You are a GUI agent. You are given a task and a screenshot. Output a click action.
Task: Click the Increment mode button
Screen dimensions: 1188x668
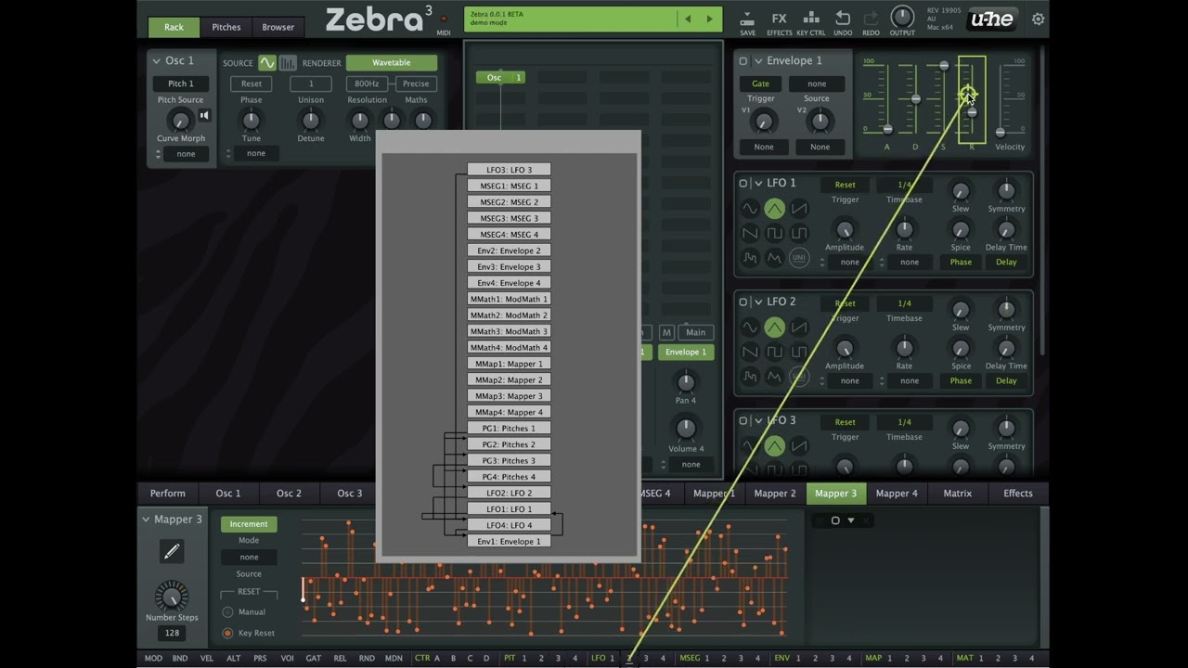tap(249, 524)
